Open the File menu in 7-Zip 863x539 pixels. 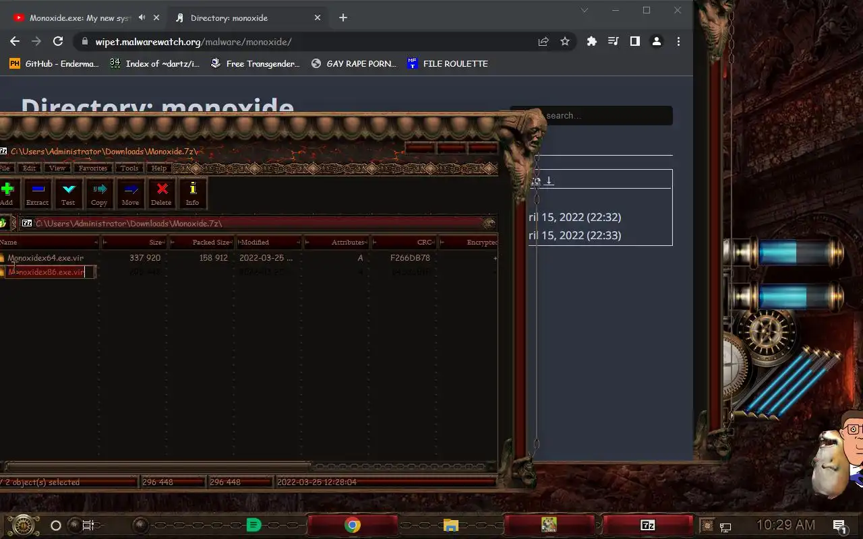(x=4, y=168)
